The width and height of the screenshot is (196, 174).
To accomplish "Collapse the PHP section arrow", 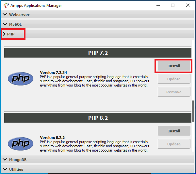I will pyautogui.click(x=4, y=34).
